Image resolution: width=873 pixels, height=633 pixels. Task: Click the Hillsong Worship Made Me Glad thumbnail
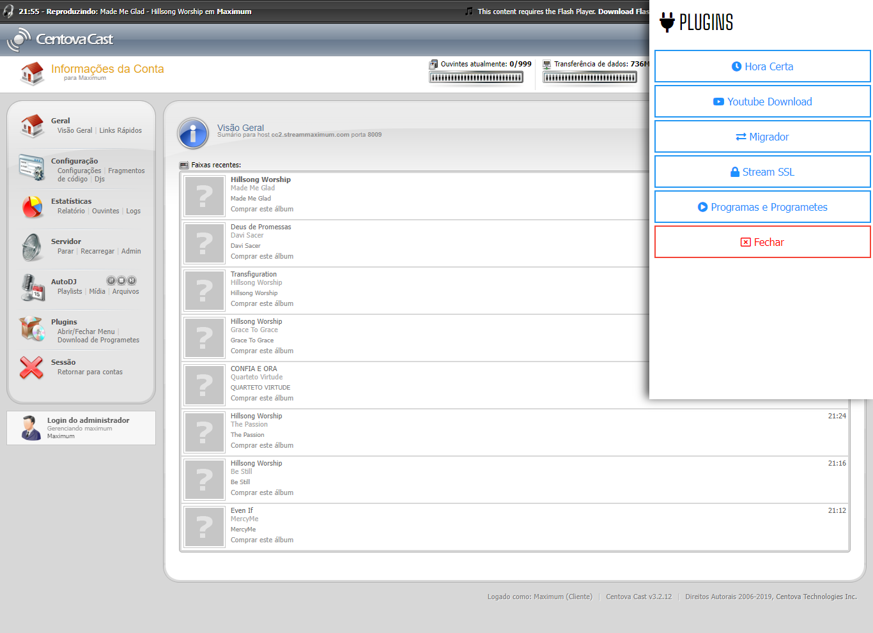(x=205, y=196)
